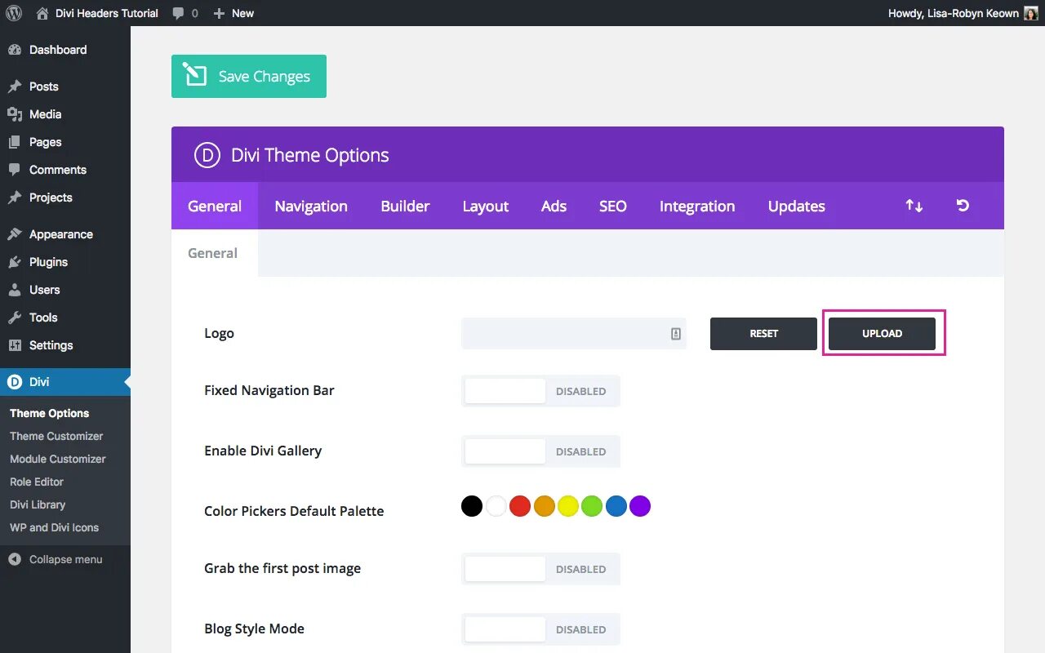Click the Pages icon in sidebar
This screenshot has width=1045, height=653.
click(15, 142)
